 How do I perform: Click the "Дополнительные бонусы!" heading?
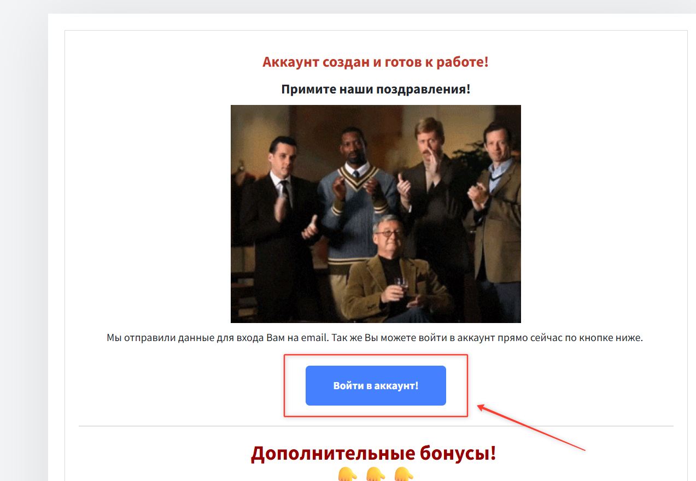tap(373, 453)
